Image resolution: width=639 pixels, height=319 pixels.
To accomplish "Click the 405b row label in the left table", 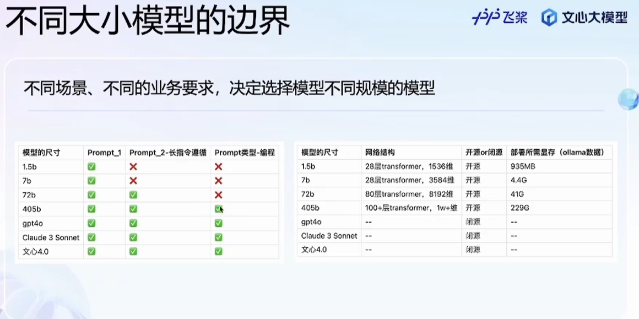I will pos(32,209).
